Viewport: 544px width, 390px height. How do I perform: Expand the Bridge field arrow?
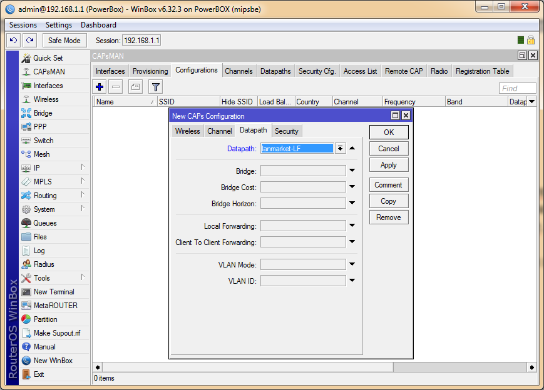352,171
